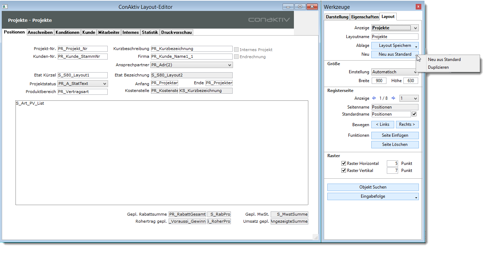This screenshot has height=253, width=491.
Task: Click the resize grip in editor corner
Action: (x=315, y=237)
